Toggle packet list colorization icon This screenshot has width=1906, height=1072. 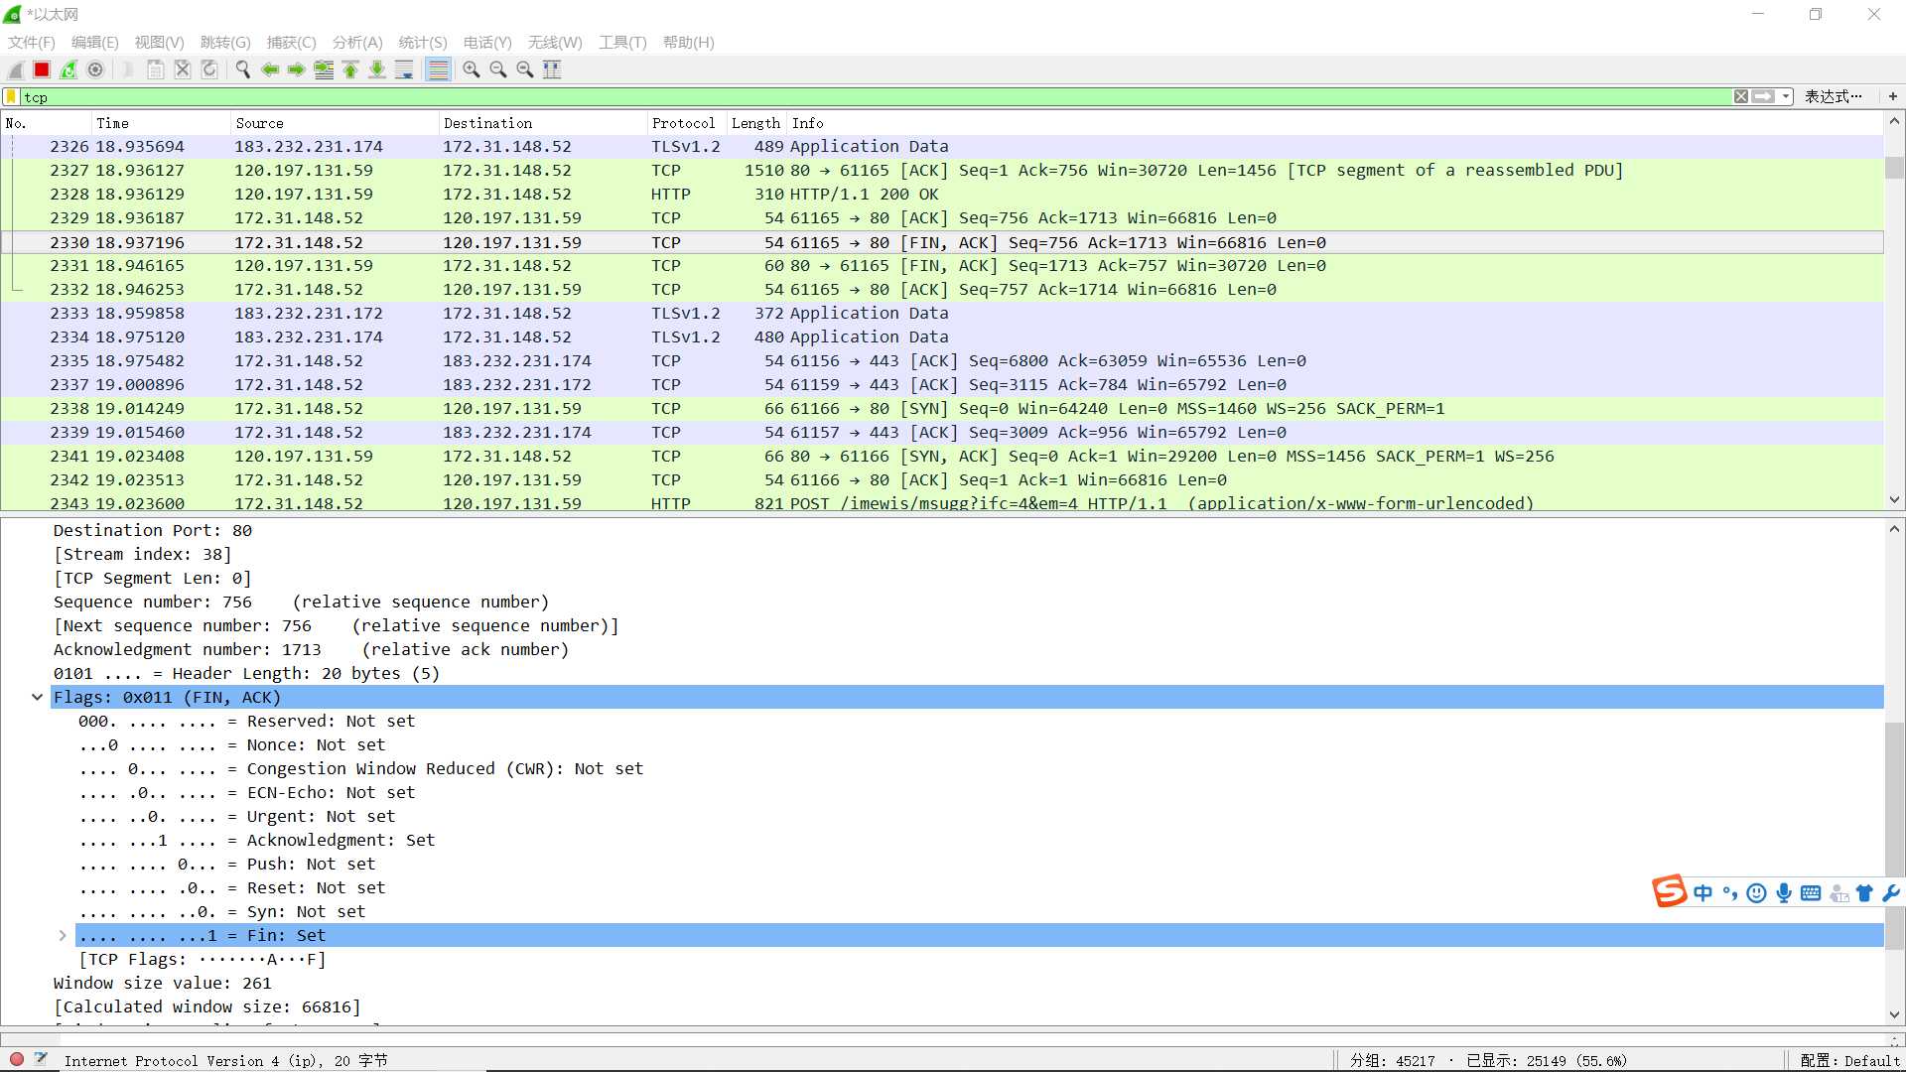point(438,69)
